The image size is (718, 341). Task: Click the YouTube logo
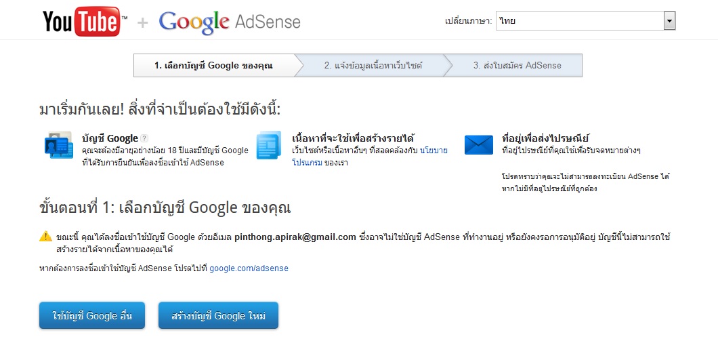pos(81,22)
